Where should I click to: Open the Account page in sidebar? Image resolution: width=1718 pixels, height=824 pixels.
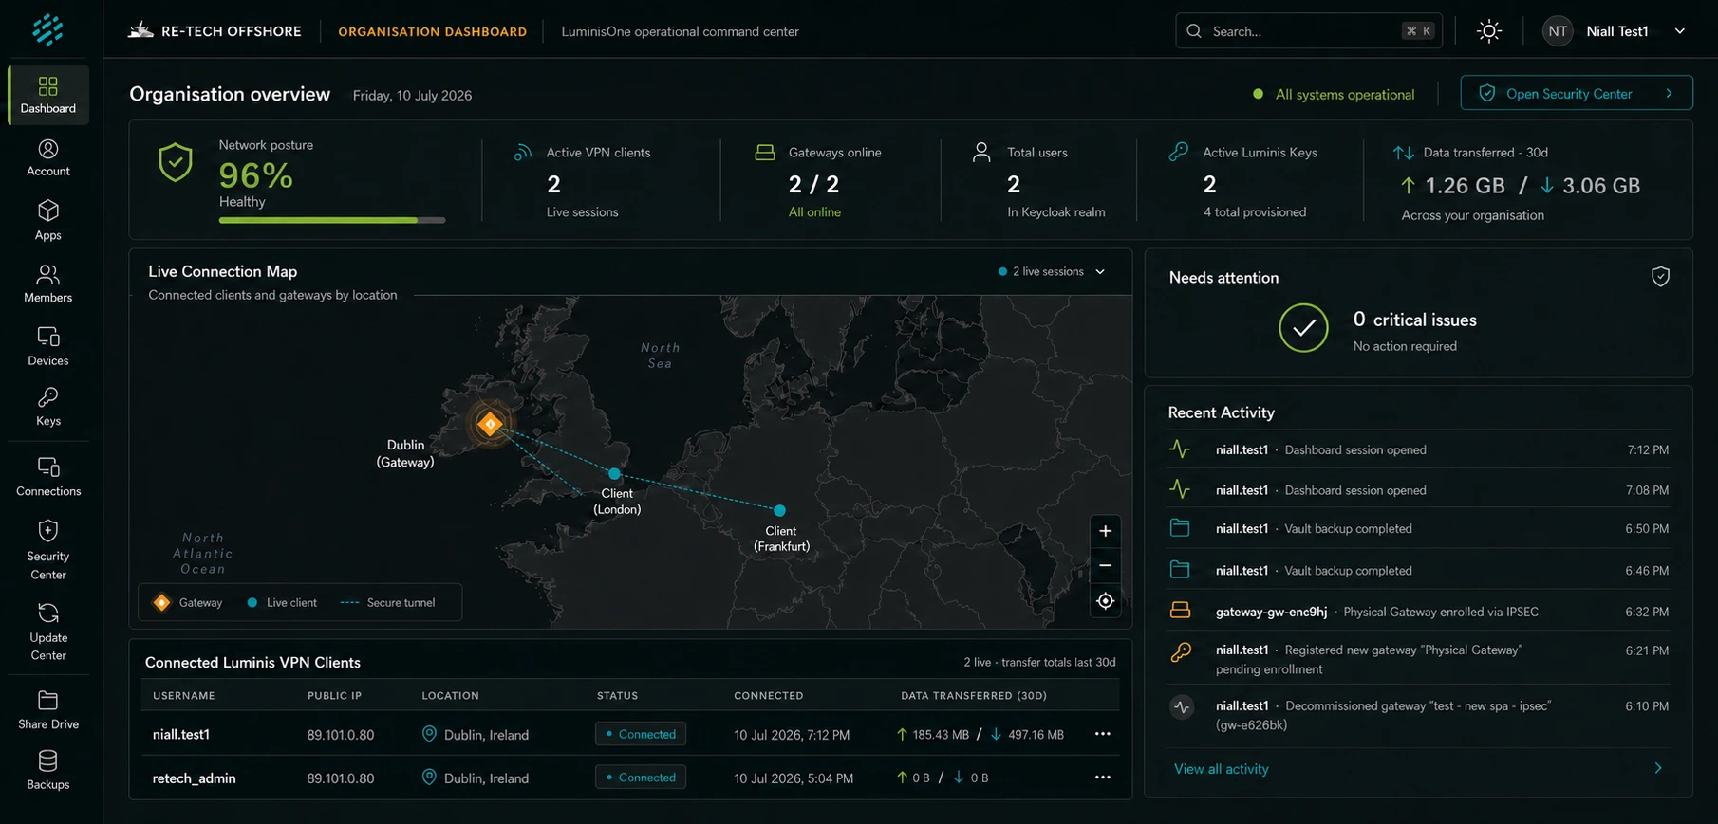tap(48, 158)
